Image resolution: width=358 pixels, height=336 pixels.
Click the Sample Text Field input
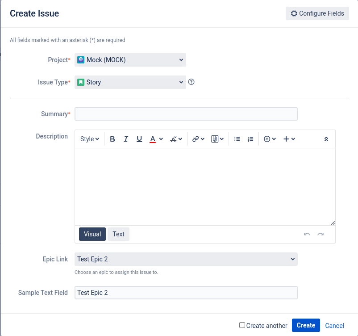186,293
